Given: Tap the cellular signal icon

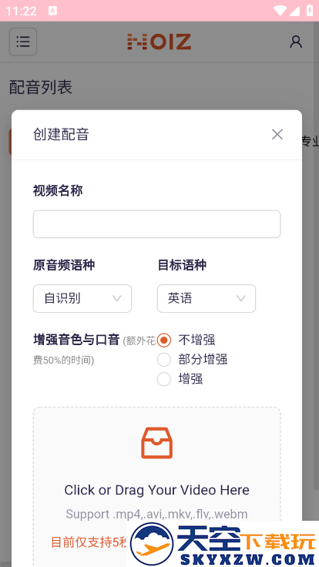Looking at the screenshot, I should (294, 11).
